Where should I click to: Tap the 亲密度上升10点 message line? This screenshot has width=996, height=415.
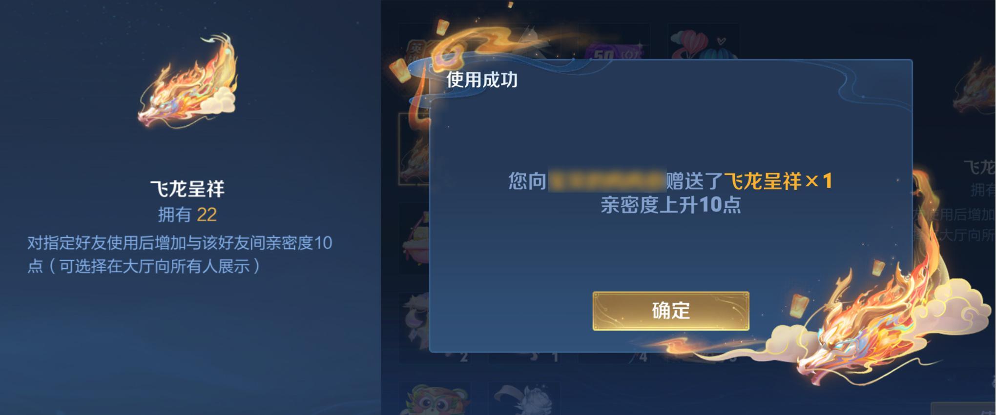[670, 204]
